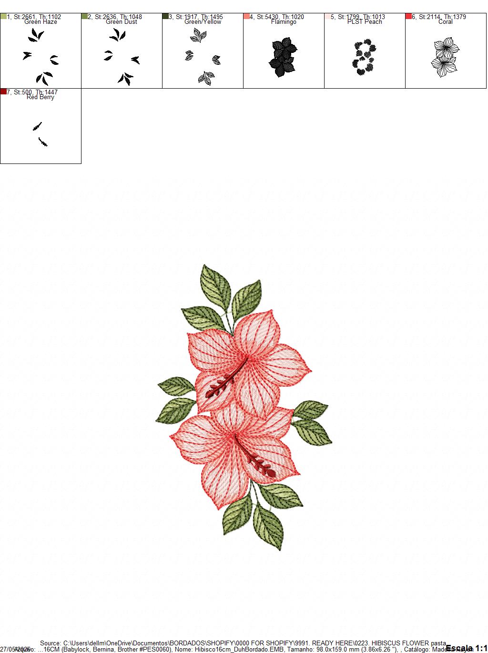Click the 'PLST Peach' thread name
Screen dimensions: 488x653
[365, 22]
